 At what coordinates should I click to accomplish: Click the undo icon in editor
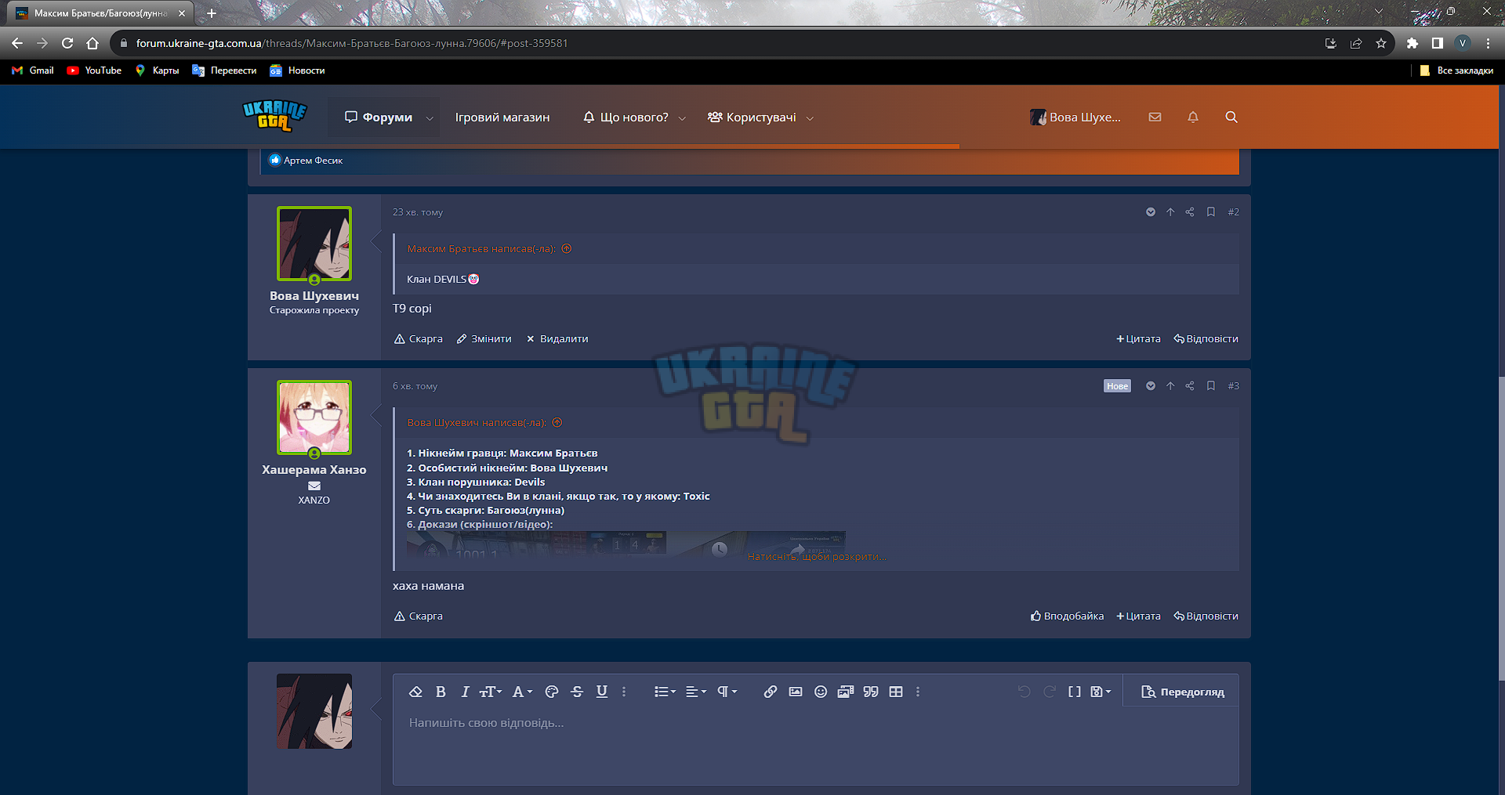tap(1024, 692)
